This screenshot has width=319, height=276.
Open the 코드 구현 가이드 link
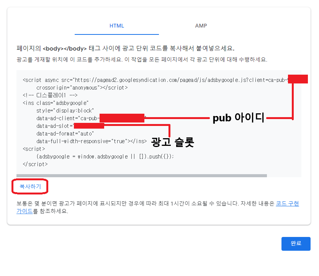287,204
